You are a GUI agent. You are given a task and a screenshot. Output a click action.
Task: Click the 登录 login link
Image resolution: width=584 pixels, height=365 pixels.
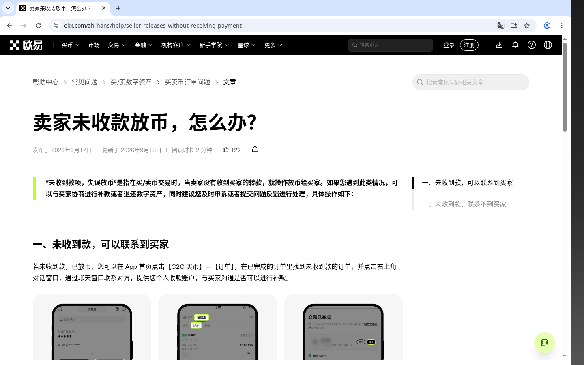(449, 45)
